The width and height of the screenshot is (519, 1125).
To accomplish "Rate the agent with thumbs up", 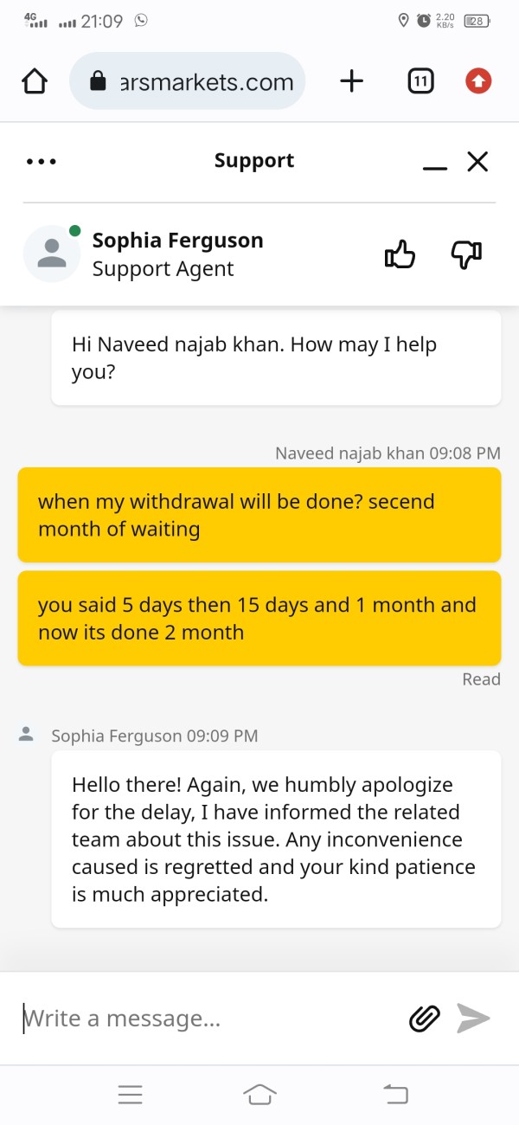I will point(400,254).
